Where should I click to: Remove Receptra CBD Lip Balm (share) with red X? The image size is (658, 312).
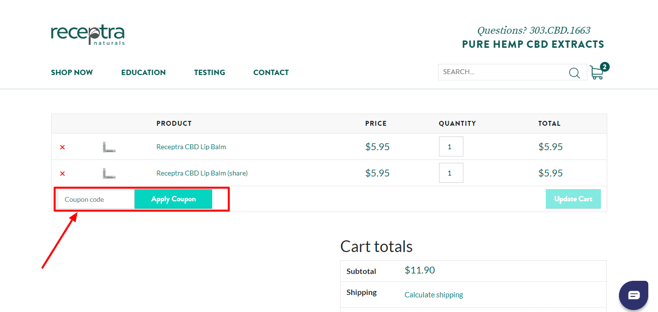click(62, 173)
